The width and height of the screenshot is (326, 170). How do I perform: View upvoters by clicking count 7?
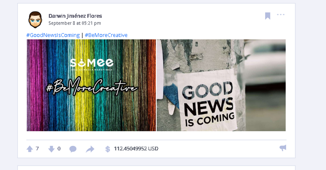pyautogui.click(x=37, y=148)
